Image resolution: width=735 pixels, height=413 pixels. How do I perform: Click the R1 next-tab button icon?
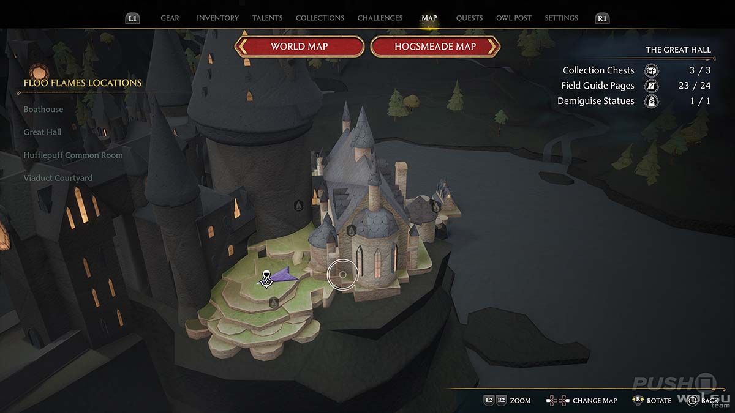click(602, 18)
